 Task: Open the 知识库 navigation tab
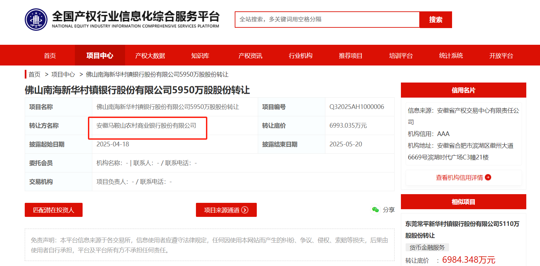200,55
